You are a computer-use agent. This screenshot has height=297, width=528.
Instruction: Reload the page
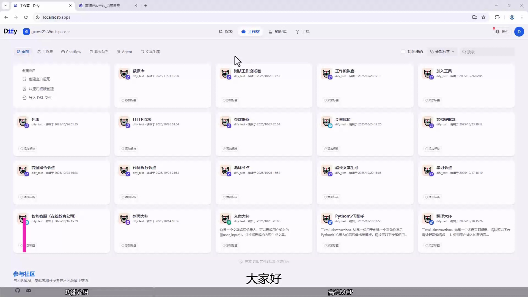click(26, 17)
